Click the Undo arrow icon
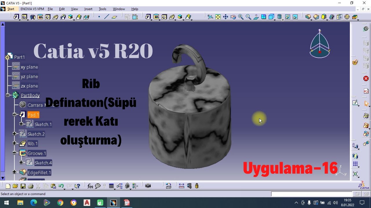This screenshot has width=371, height=208. pos(61,186)
